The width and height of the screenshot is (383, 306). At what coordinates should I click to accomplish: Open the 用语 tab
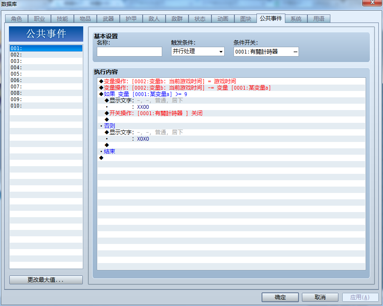coord(319,19)
